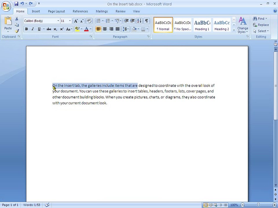Zoom in with the plus button

pos(275,205)
